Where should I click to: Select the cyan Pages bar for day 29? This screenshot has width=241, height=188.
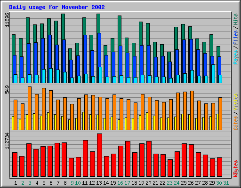213,74
